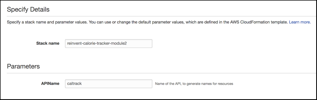Open the Learn more link
This screenshot has width=317, height=100.
300,22
